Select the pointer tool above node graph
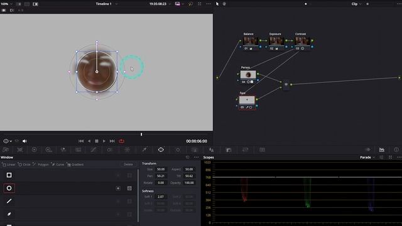The height and width of the screenshot is (226, 402). 217,4
